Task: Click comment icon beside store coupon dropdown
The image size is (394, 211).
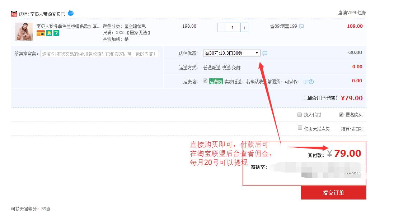Action: click(x=265, y=53)
